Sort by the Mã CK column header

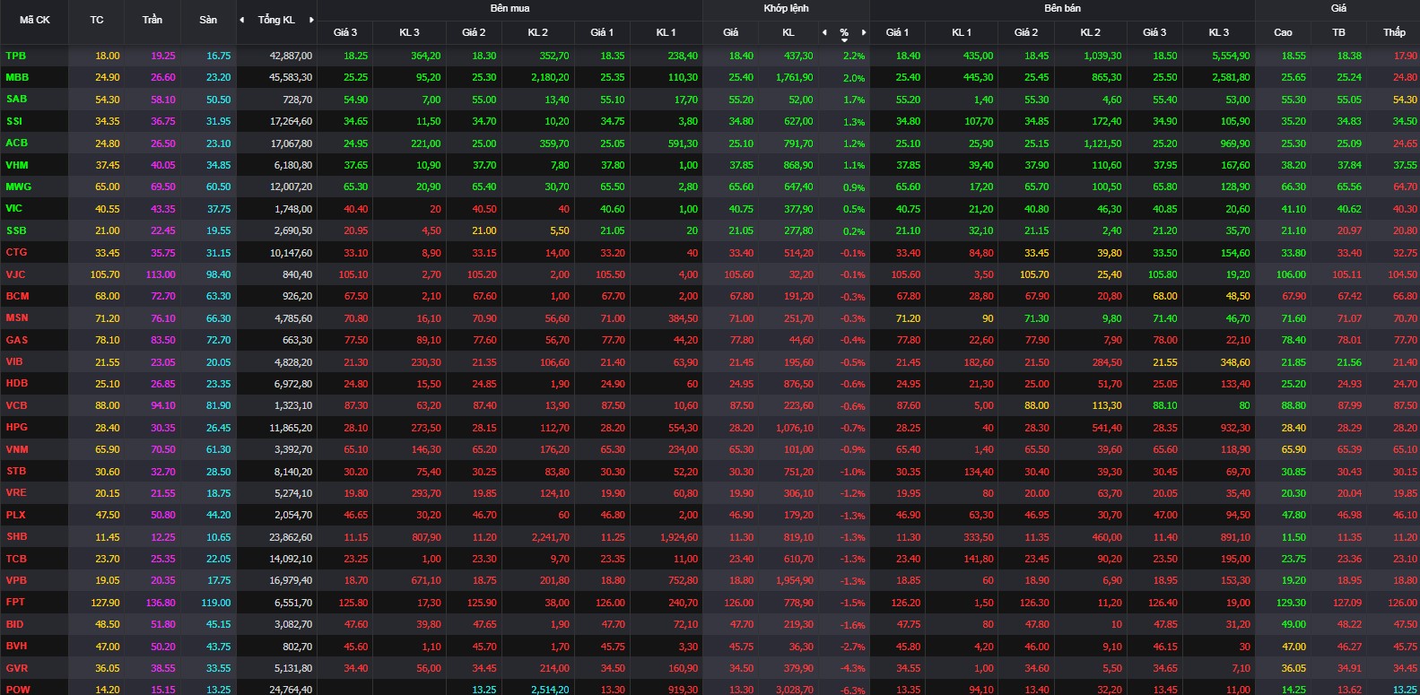coord(35,20)
